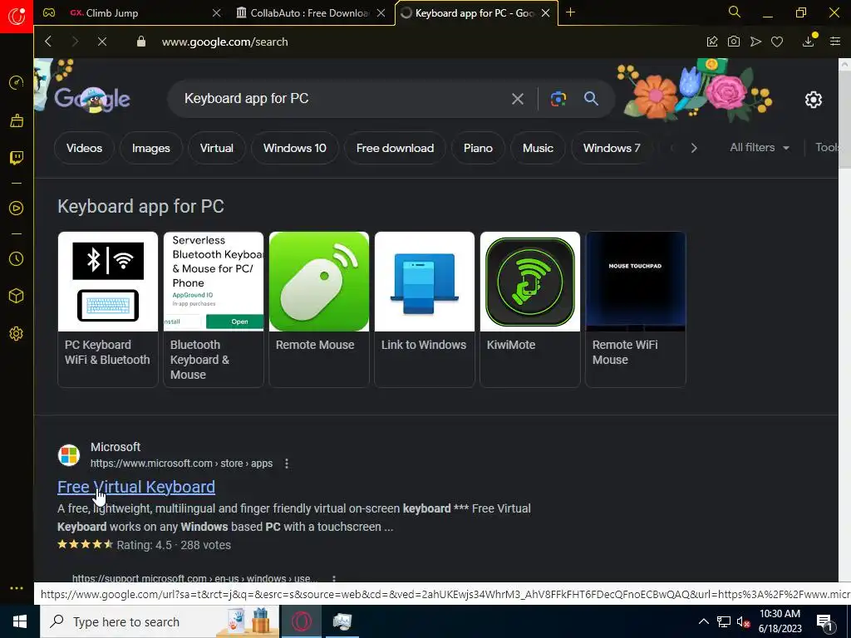Select the Videos filter chip
Screen dimensions: 851x638
84,148
